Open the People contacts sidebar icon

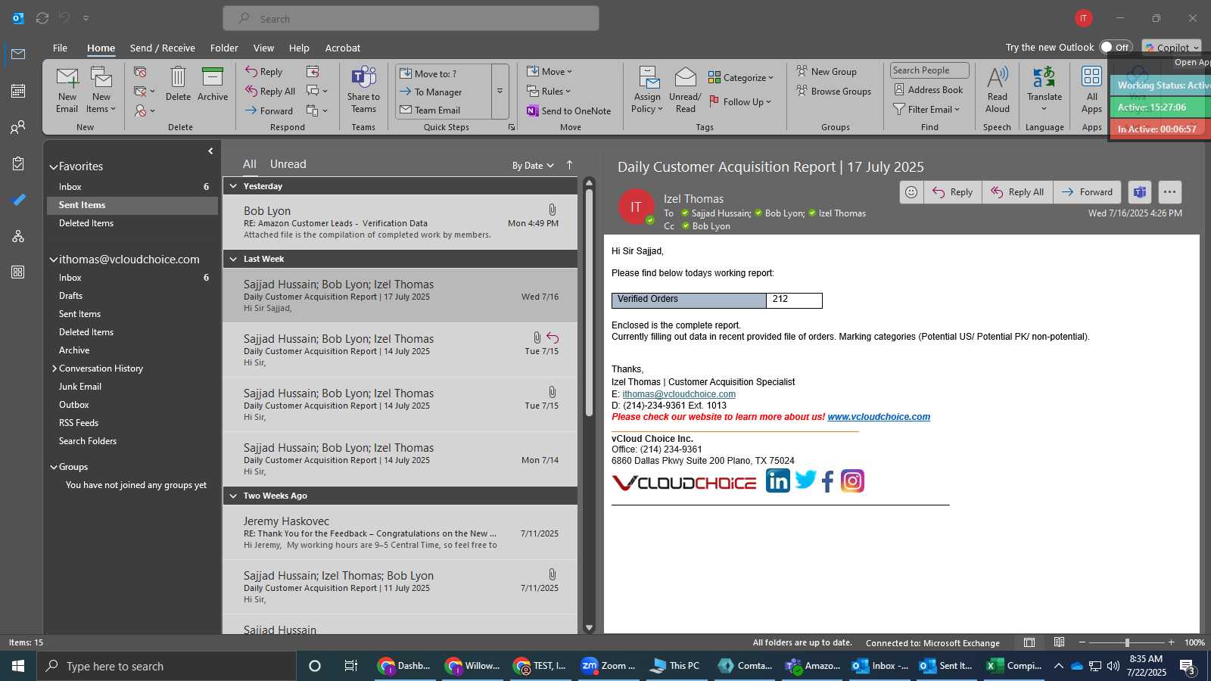pyautogui.click(x=18, y=127)
